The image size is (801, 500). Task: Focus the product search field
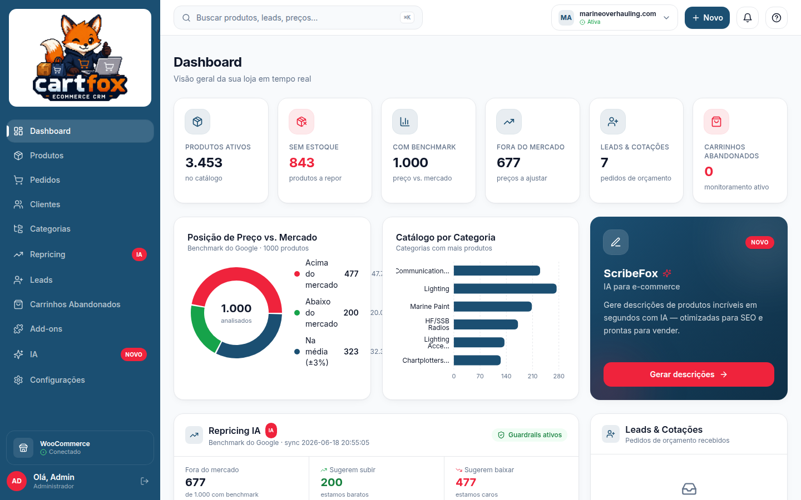(x=298, y=18)
